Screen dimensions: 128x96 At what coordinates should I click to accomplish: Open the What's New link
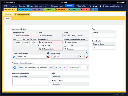point(82,6)
